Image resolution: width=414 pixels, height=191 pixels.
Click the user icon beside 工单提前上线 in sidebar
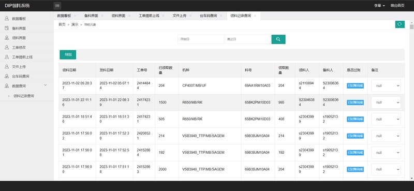tap(7, 57)
